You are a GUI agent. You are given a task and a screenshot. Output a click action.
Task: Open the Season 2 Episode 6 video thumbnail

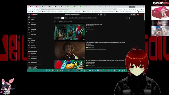pos(70,50)
